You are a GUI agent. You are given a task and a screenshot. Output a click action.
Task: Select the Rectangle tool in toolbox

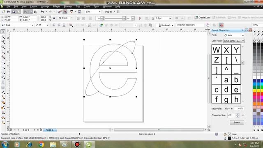pyautogui.click(x=3, y=62)
